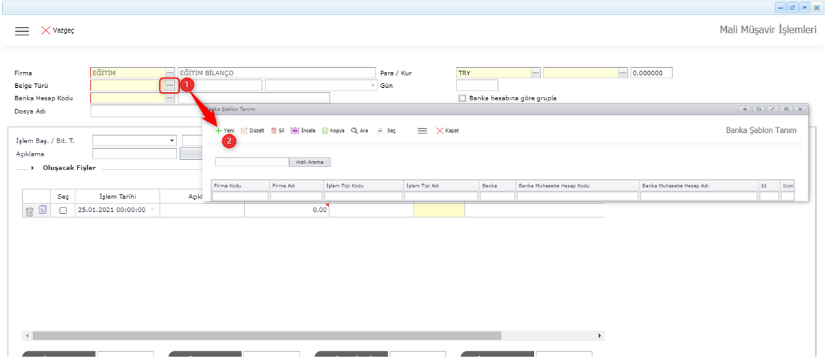The image size is (825, 357).
Task: Click Banka Muhasebe Hesap Kodu column header
Action: (x=577, y=185)
